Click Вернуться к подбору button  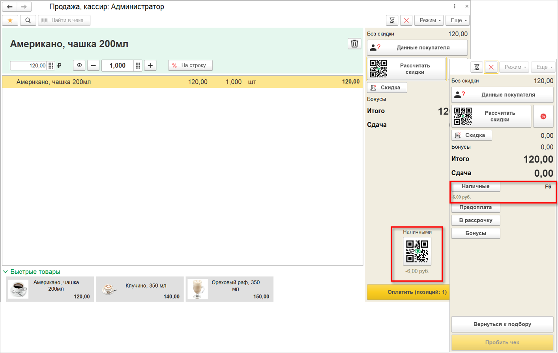[502, 324]
